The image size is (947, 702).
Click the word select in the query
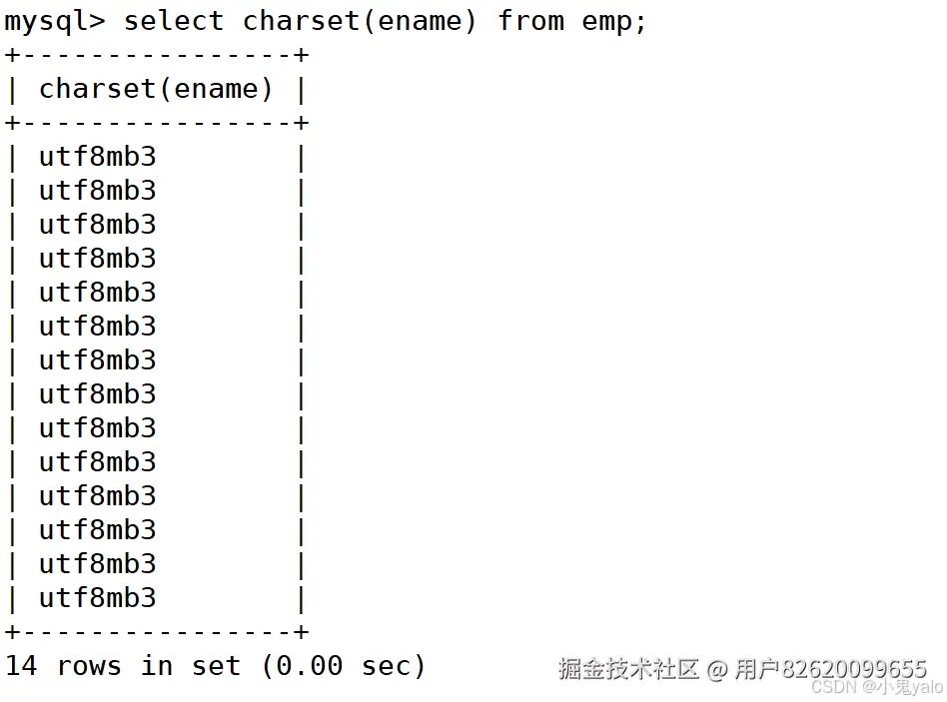174,20
